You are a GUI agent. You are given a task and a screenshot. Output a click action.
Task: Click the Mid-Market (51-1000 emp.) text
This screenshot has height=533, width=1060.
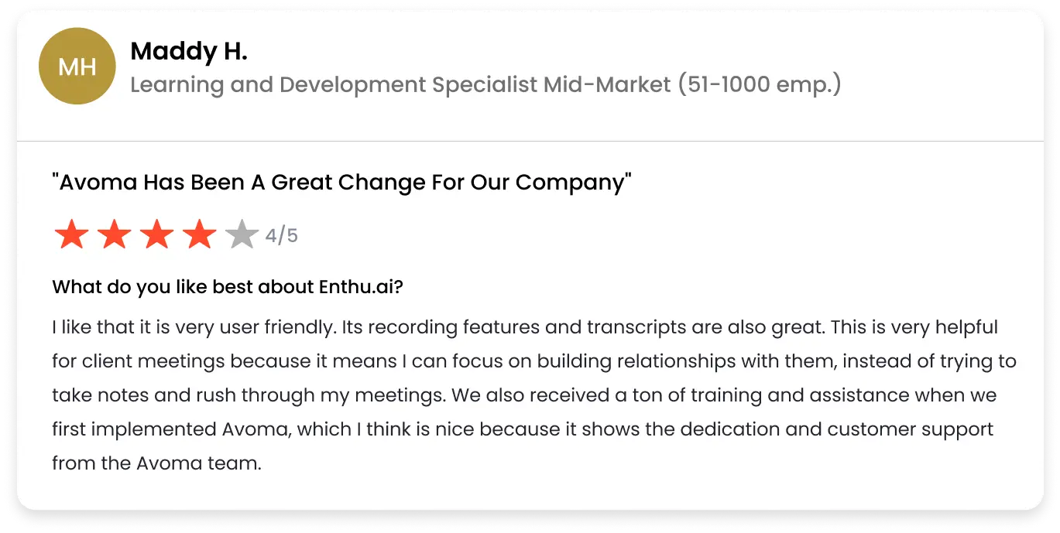(692, 84)
